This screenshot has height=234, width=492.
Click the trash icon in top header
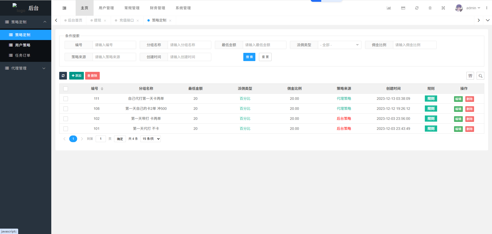[x=430, y=8]
